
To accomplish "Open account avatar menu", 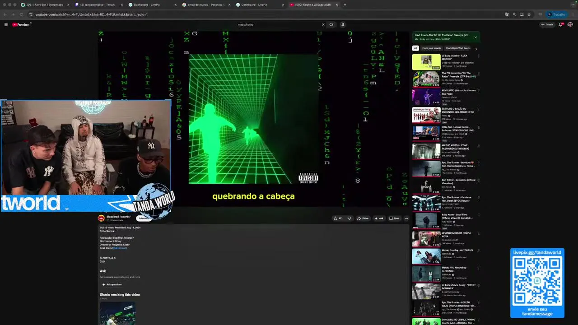I will [570, 24].
